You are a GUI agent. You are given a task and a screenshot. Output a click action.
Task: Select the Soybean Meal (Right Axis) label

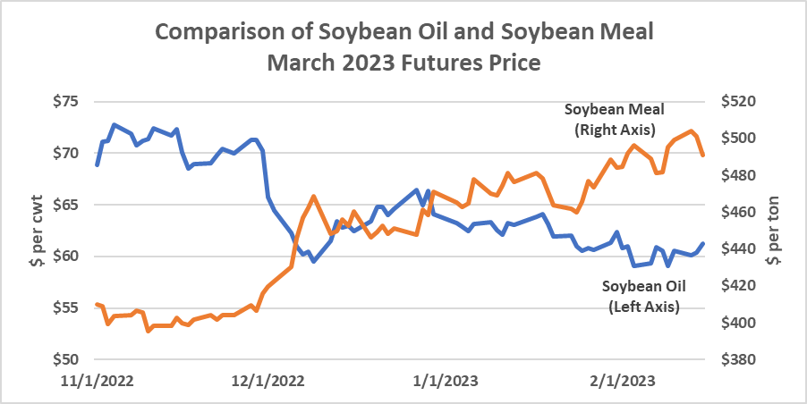(x=615, y=120)
